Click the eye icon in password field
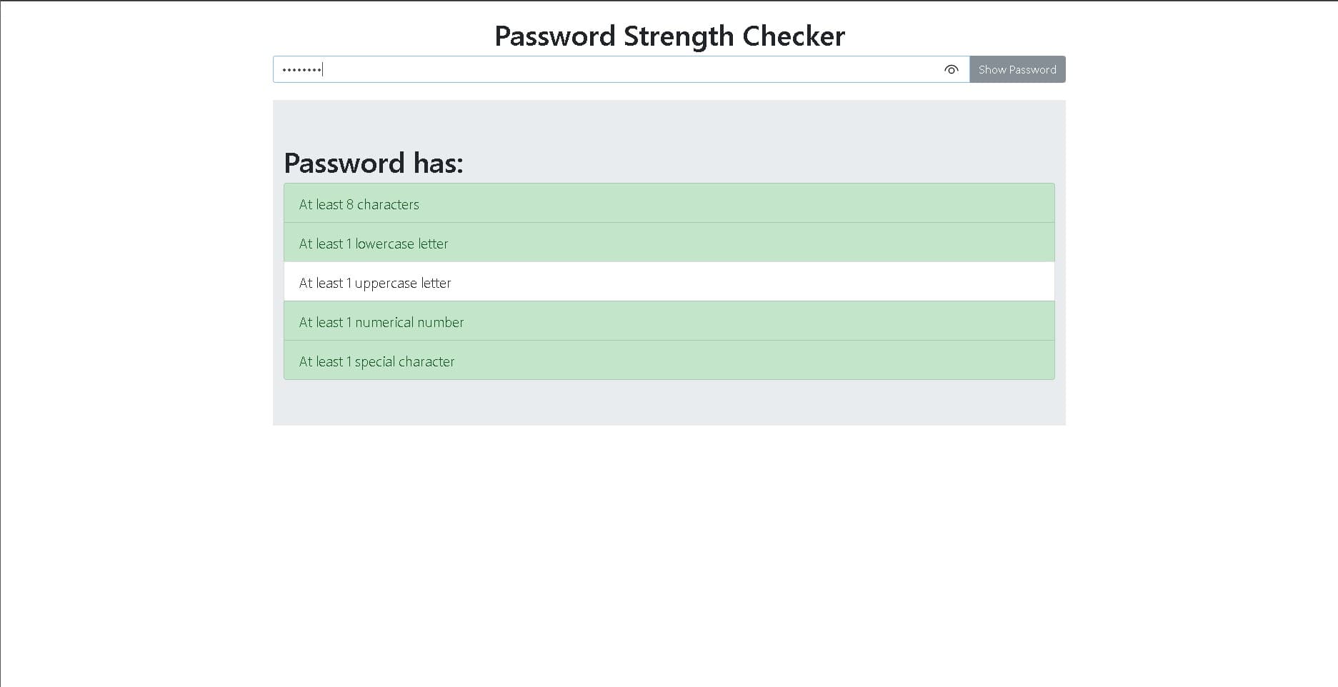The height and width of the screenshot is (687, 1338). pos(951,69)
